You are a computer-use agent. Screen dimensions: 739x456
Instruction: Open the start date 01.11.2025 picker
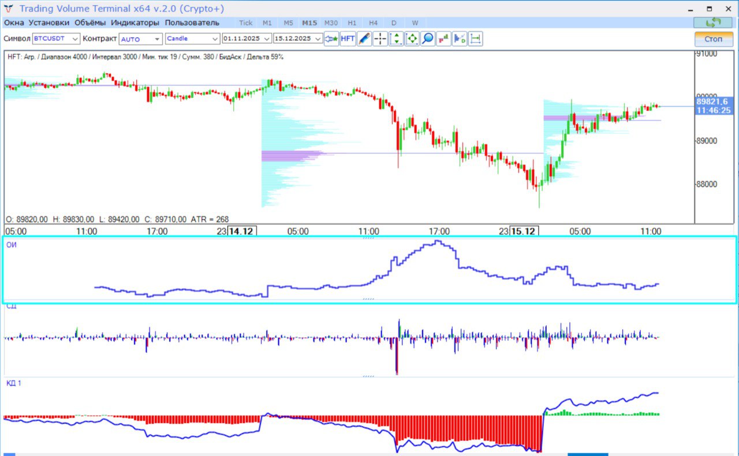247,39
